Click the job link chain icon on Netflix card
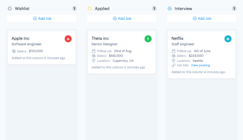This screenshot has height=140, width=243. pyautogui.click(x=174, y=65)
